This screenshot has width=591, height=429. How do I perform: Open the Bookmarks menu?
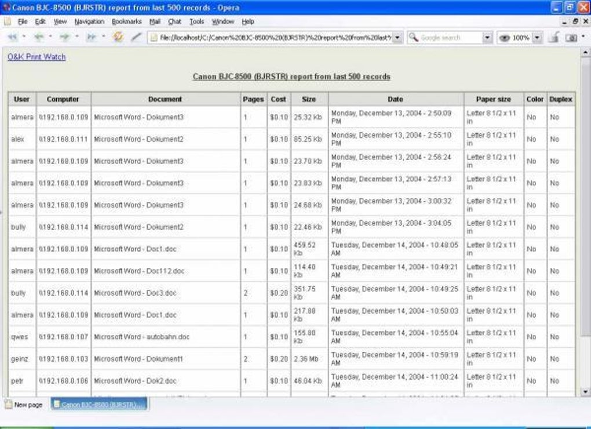pos(127,21)
